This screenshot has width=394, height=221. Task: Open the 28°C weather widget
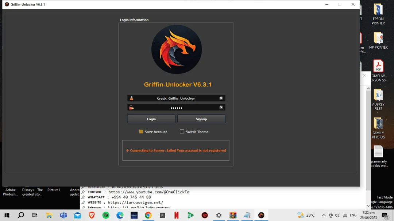click(306, 215)
